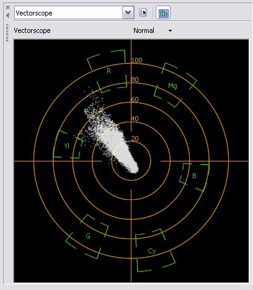Viewport: 253px width, 290px height.
Task: Close the Video Scopes panel
Action: 8,7
